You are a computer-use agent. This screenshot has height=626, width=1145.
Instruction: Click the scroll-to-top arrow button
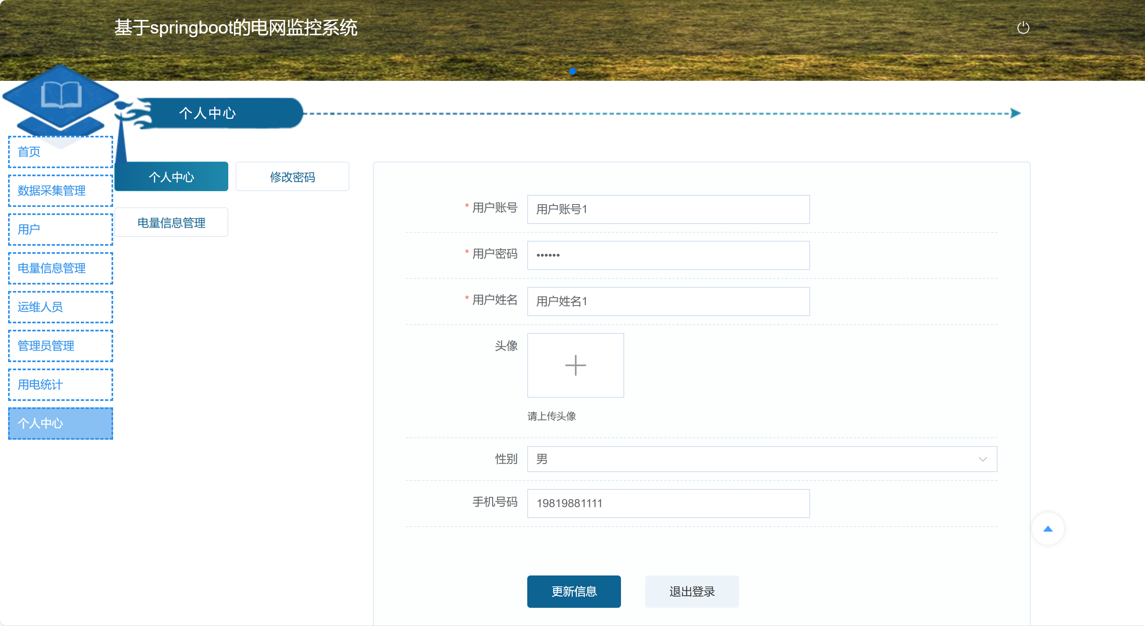1048,529
